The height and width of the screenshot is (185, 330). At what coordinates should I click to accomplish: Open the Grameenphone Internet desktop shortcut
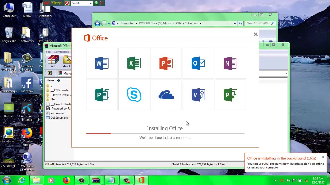(27, 112)
